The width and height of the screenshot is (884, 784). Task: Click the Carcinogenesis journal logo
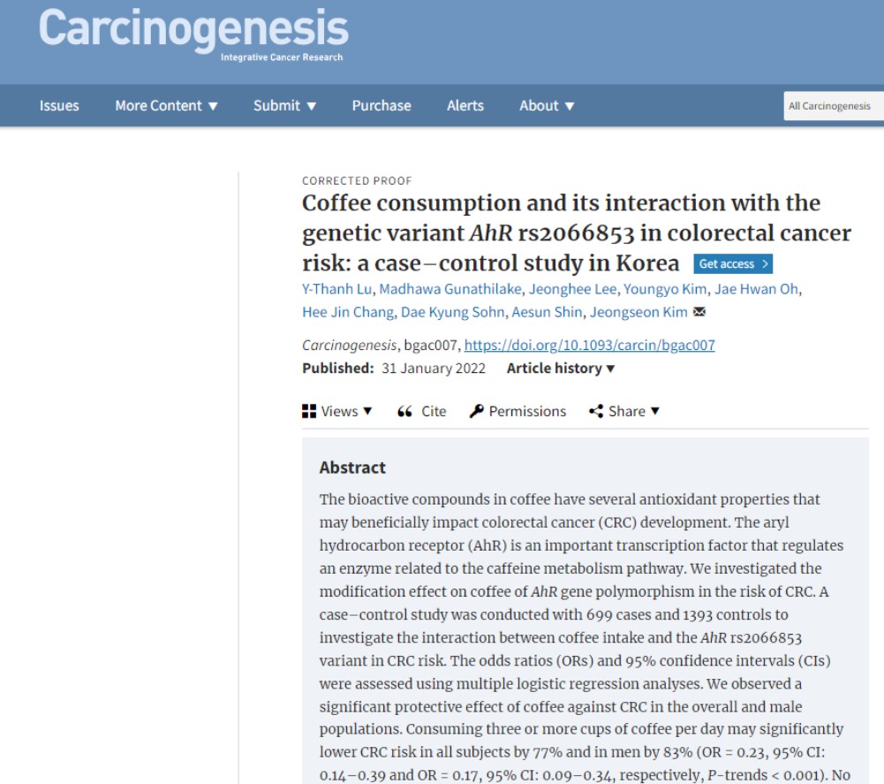coord(193,32)
